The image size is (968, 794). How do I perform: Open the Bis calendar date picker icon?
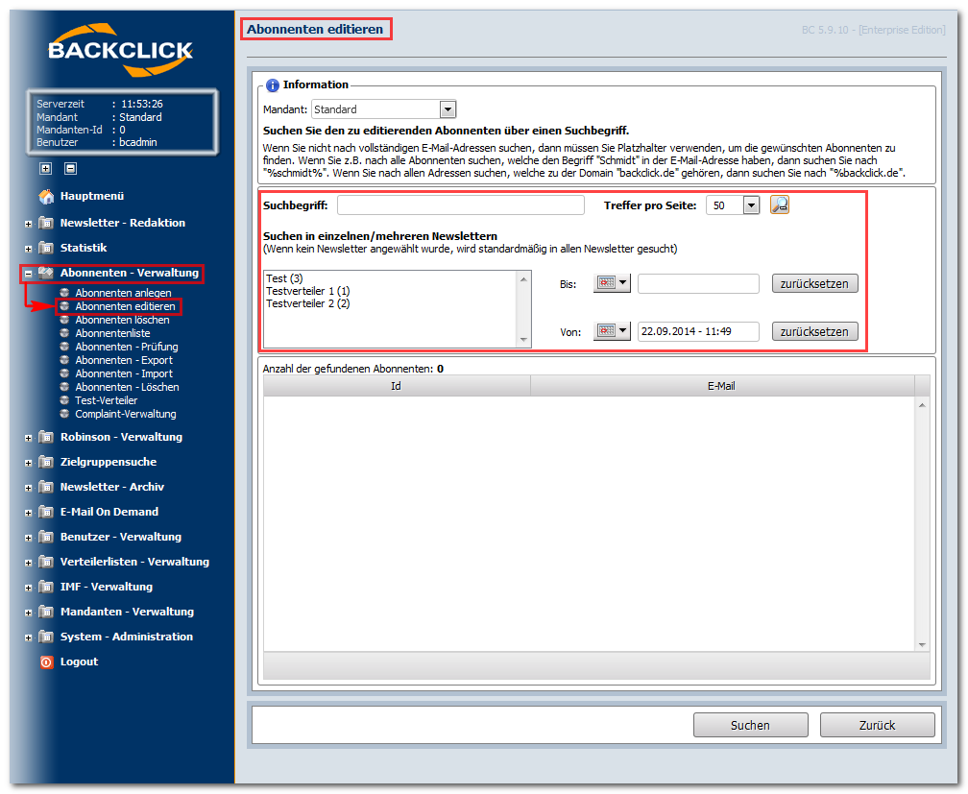click(612, 283)
